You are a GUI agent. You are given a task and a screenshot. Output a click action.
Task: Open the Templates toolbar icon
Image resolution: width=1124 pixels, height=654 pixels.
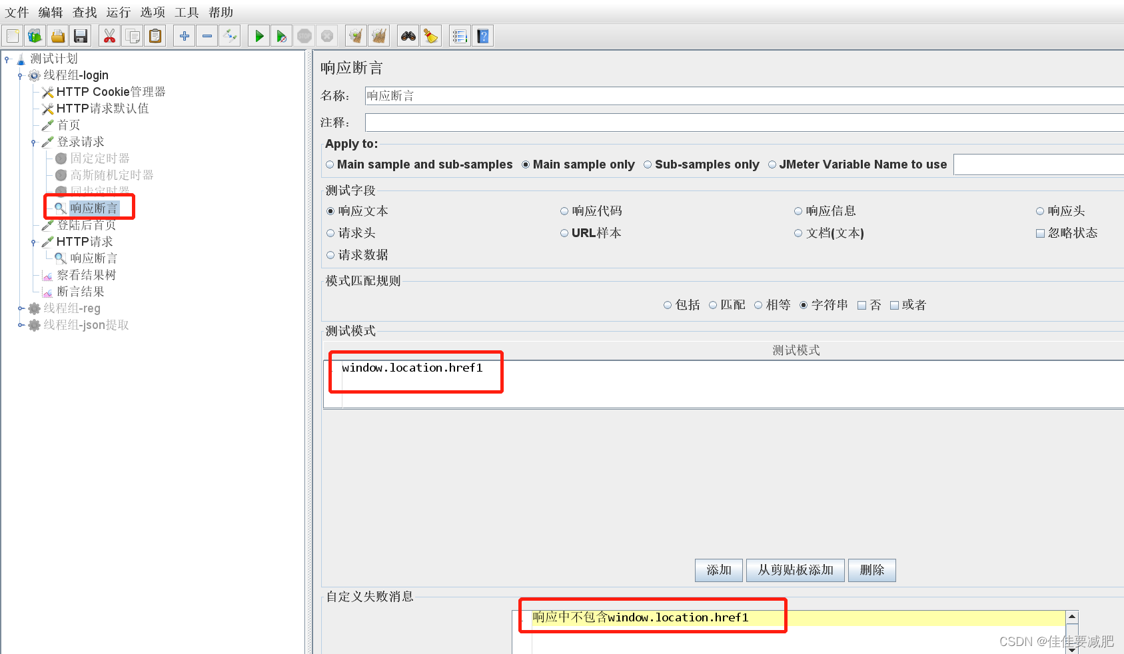click(35, 36)
